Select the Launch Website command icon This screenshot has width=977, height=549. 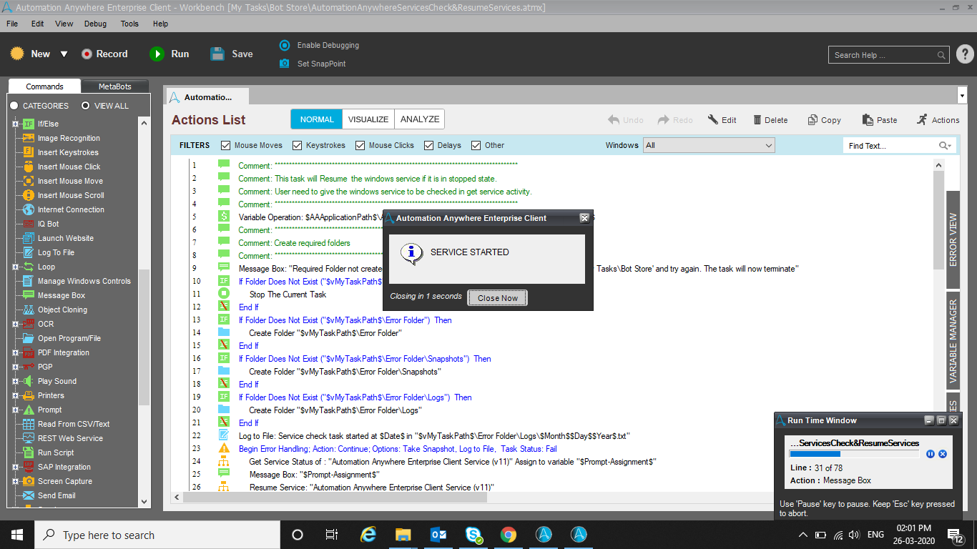(x=29, y=238)
